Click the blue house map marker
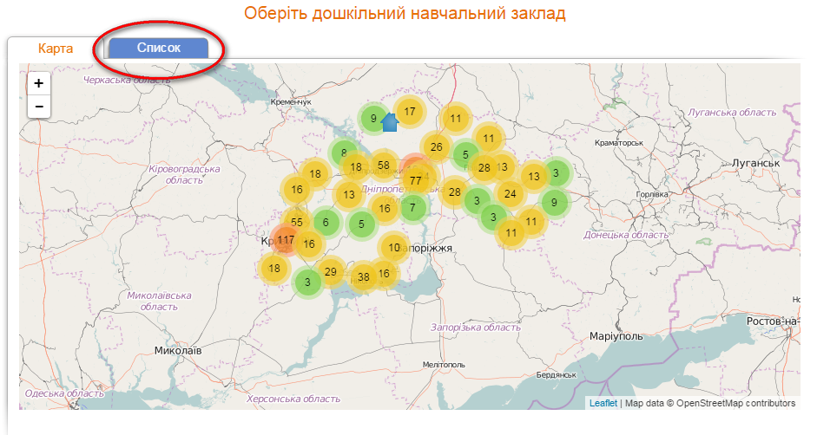 [390, 123]
